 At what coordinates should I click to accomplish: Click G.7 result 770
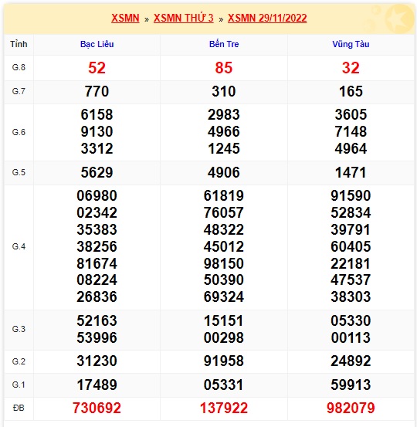(97, 91)
